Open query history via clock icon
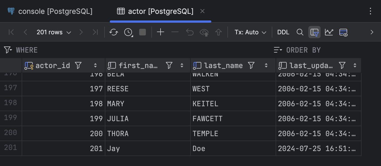The height and width of the screenshot is (166, 381). pos(128,32)
